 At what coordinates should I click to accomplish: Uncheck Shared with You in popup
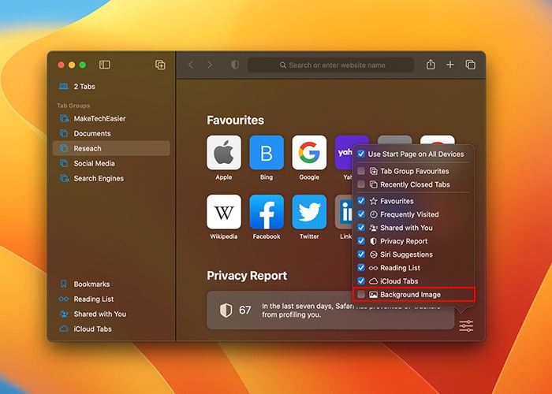(x=361, y=228)
